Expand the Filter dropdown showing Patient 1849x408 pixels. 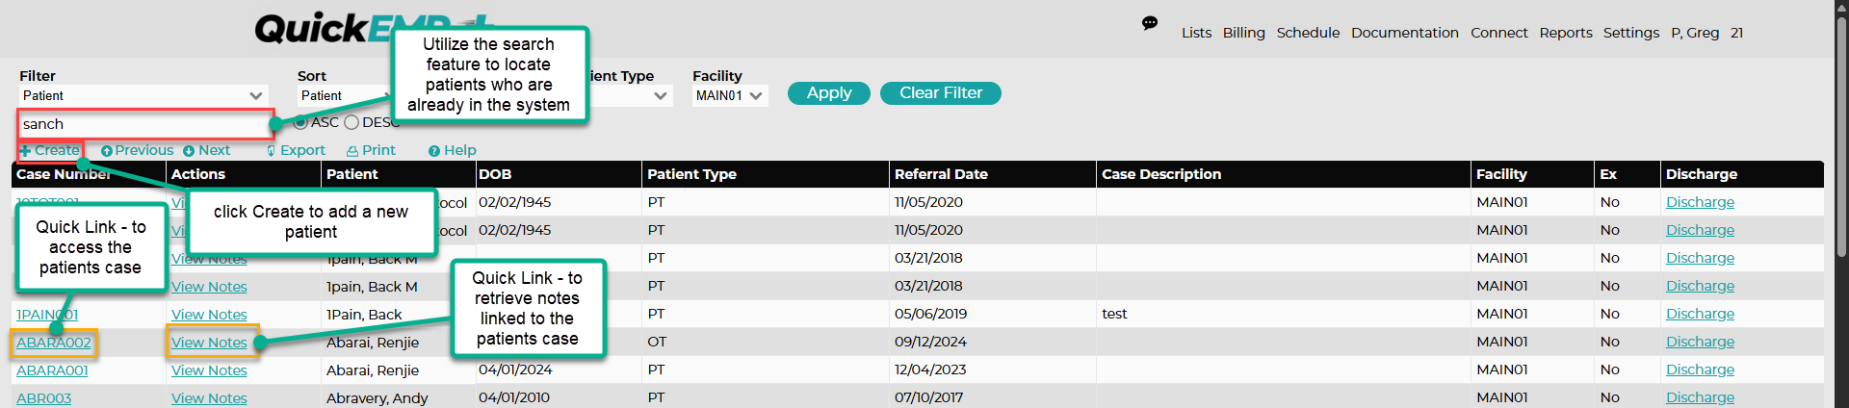[x=143, y=95]
